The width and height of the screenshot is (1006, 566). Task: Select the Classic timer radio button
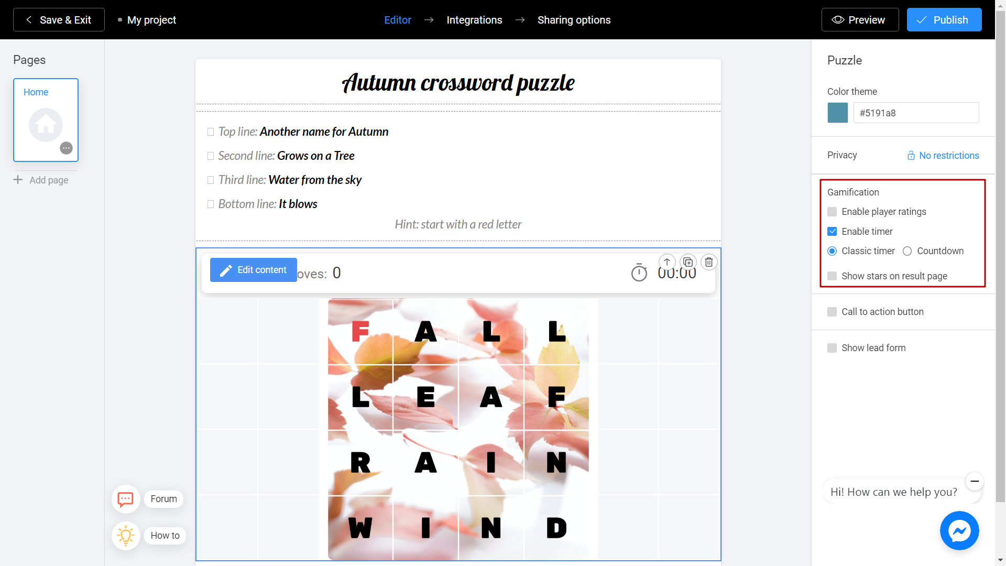[x=833, y=251]
